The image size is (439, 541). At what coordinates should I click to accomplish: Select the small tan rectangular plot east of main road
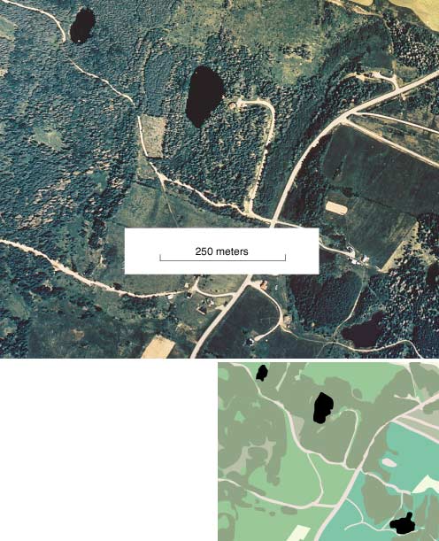pos(336,208)
